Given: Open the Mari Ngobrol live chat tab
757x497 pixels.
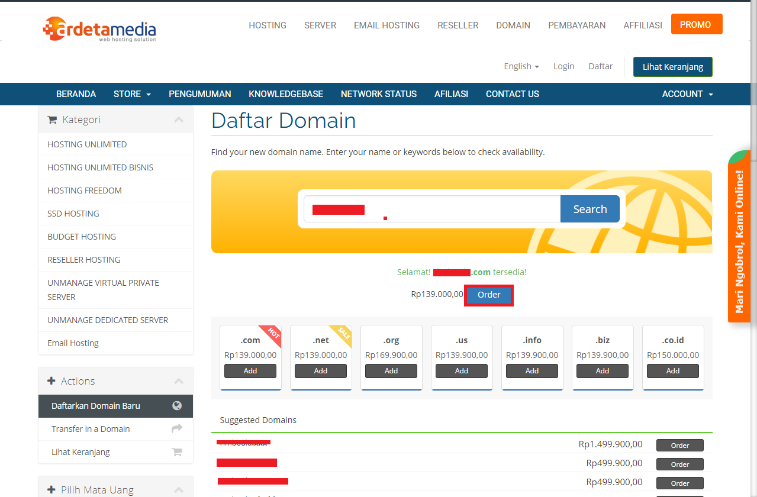Looking at the screenshot, I should coord(739,237).
